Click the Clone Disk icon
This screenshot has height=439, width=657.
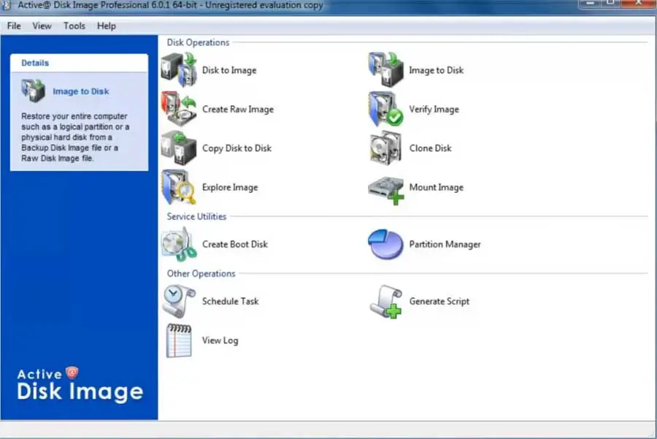pos(386,148)
